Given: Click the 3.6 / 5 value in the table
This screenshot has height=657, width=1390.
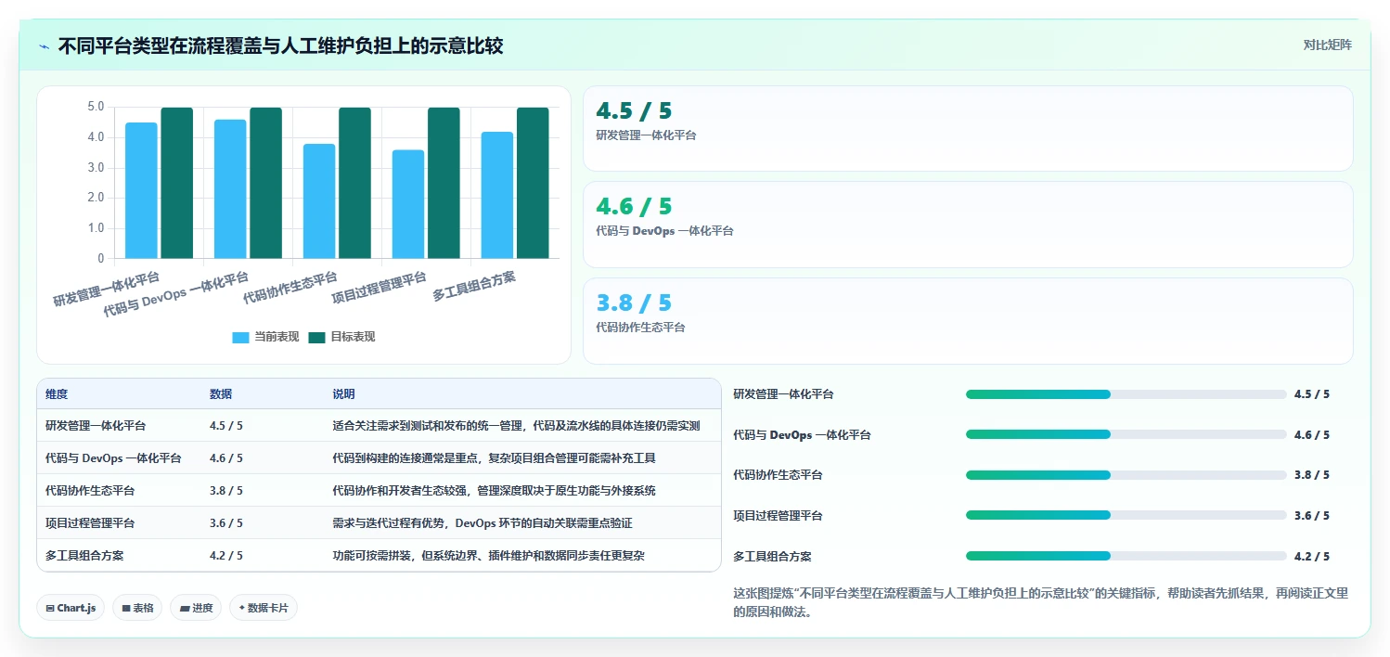Looking at the screenshot, I should tap(226, 523).
